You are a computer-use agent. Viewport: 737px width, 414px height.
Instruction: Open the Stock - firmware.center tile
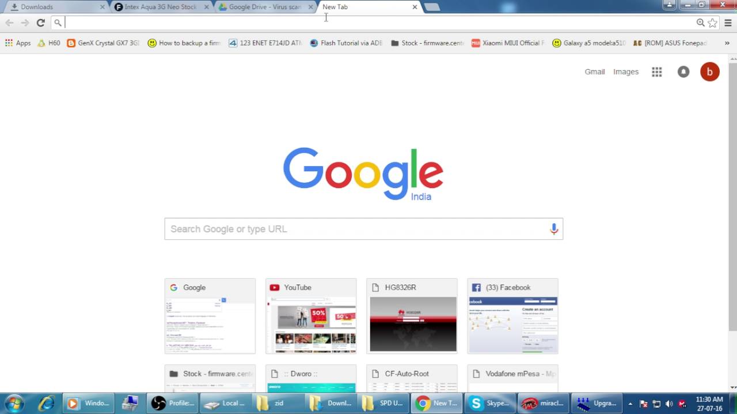pyautogui.click(x=210, y=378)
